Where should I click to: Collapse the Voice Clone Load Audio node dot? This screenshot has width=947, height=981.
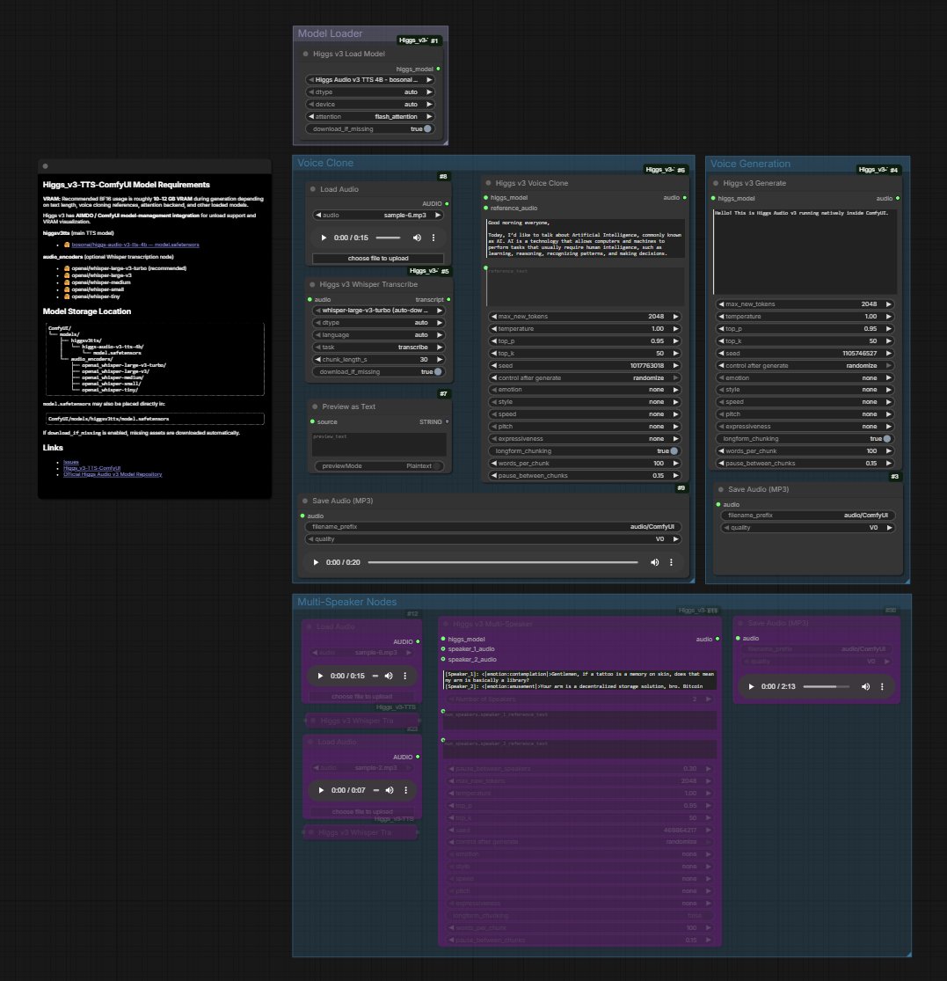(x=313, y=189)
